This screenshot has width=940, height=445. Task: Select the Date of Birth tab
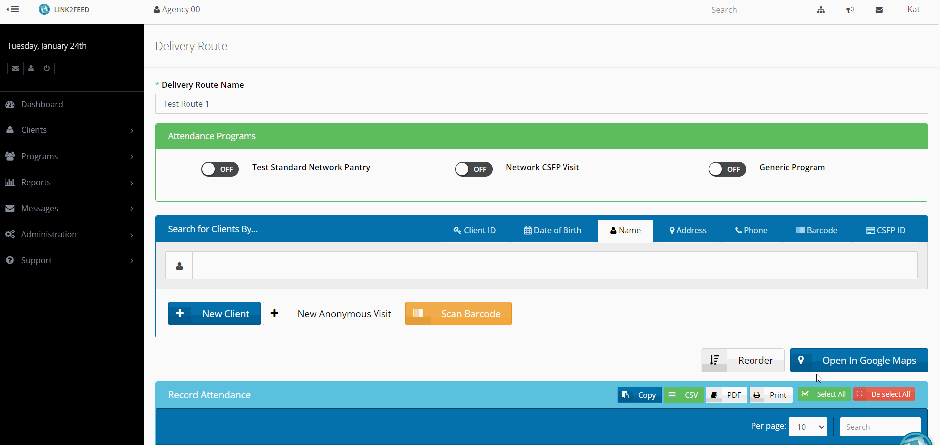pos(553,230)
